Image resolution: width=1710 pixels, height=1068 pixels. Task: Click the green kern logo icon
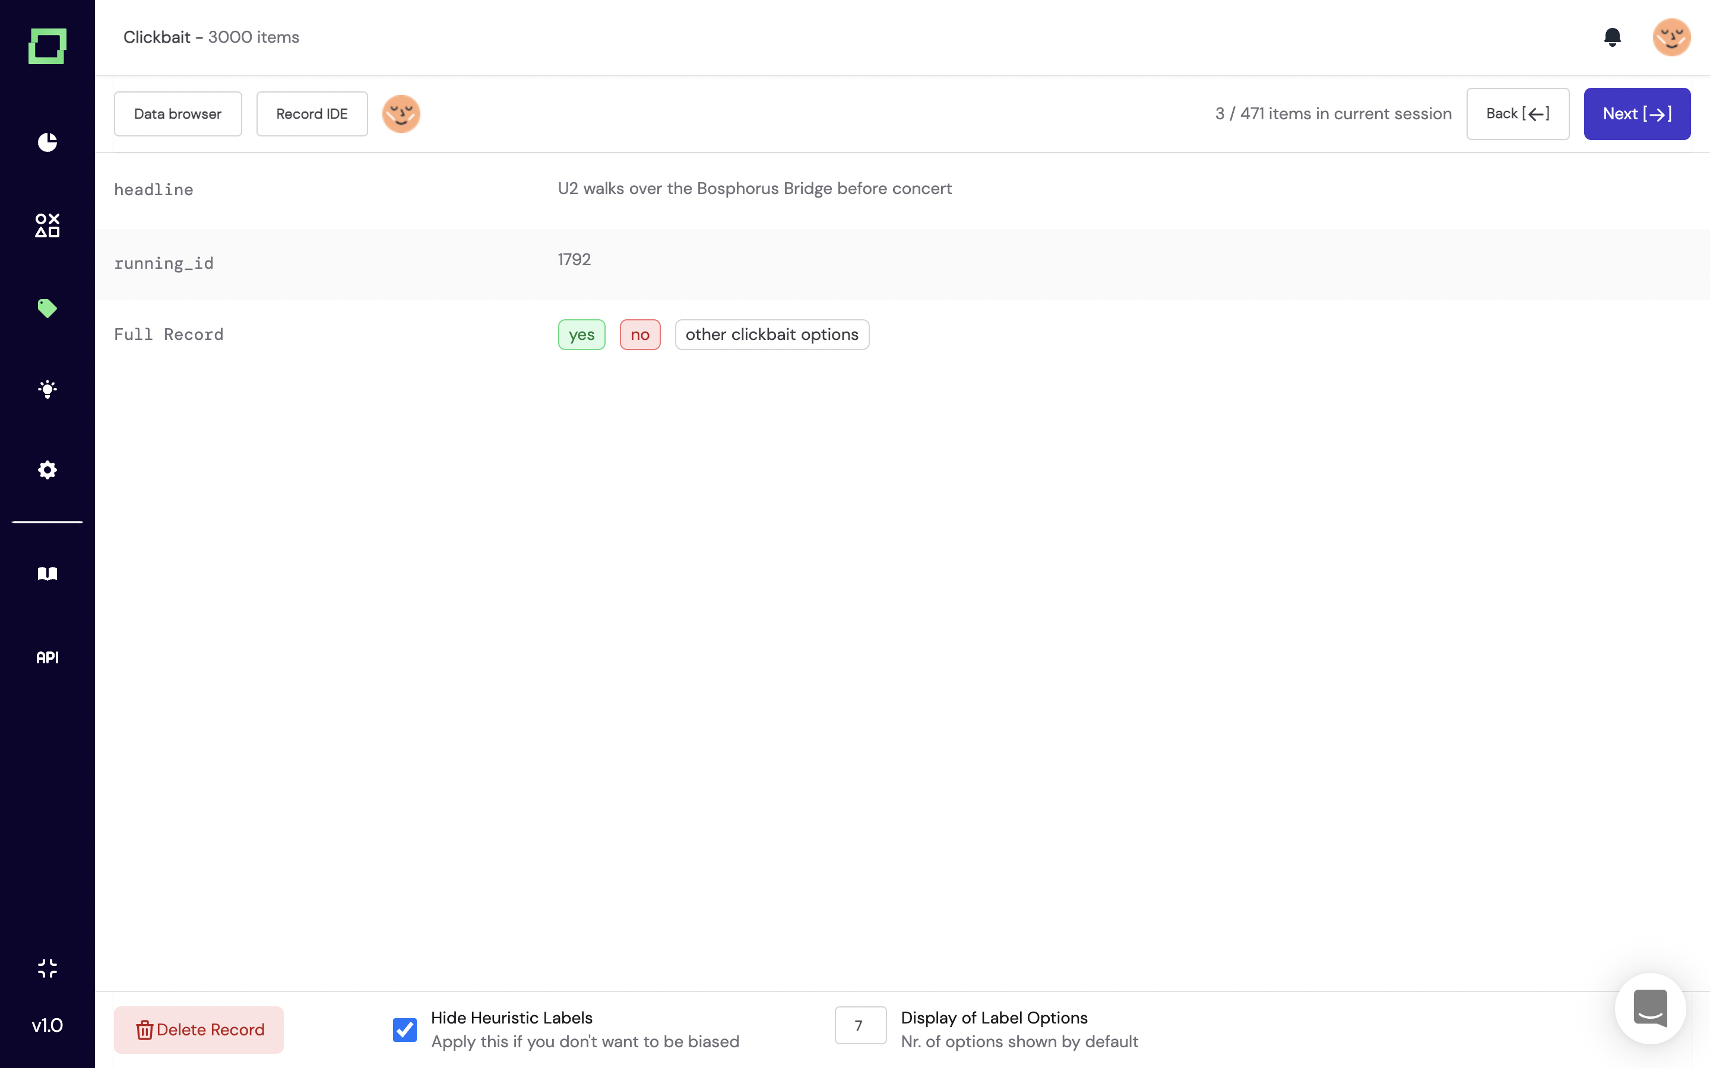point(47,46)
